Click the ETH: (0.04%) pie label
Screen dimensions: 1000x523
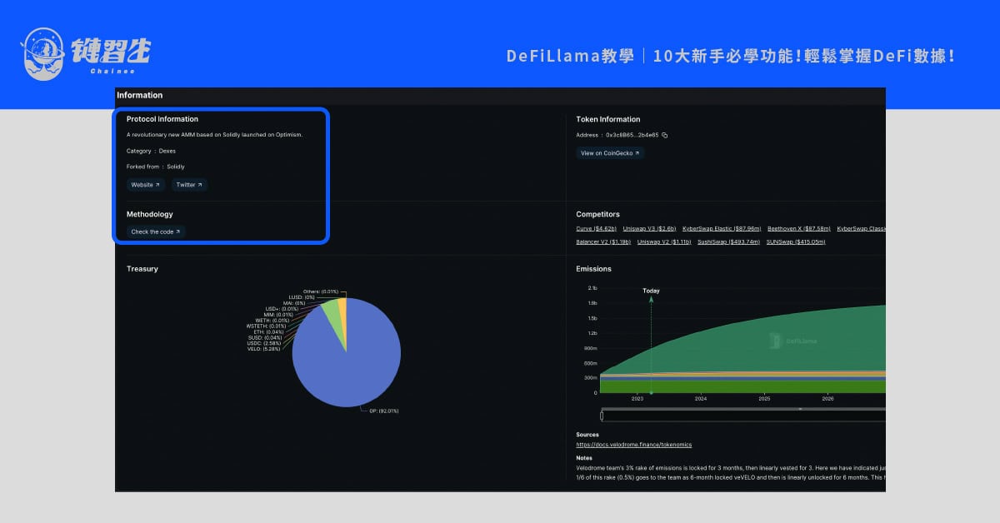click(268, 331)
